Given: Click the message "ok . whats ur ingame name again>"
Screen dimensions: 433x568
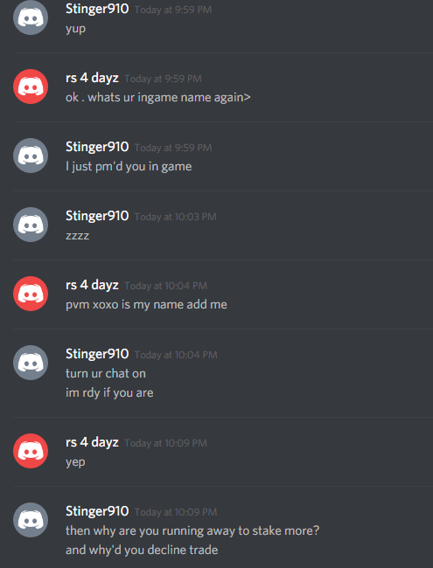Looking at the screenshot, I should 158,98.
